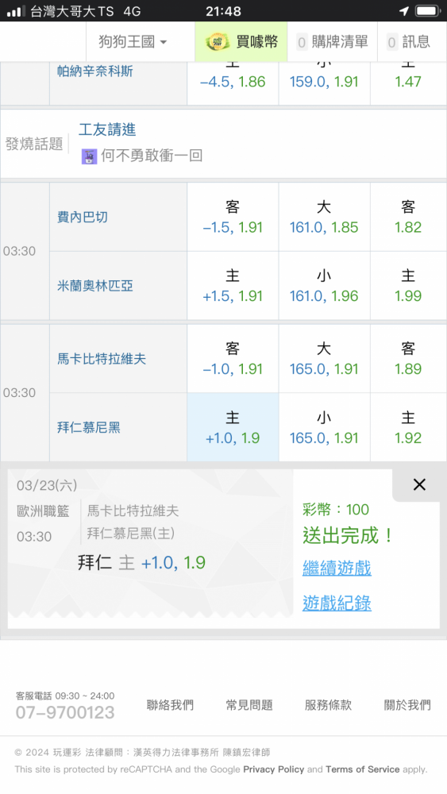This screenshot has height=794, width=447.
Task: Open the 購牌清單 tab
Action: click(x=333, y=41)
